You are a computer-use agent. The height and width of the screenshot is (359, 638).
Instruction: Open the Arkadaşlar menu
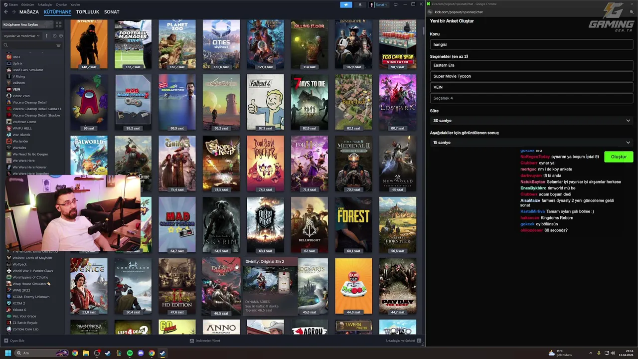point(45,4)
